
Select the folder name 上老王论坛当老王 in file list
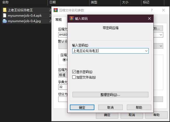click(20, 10)
